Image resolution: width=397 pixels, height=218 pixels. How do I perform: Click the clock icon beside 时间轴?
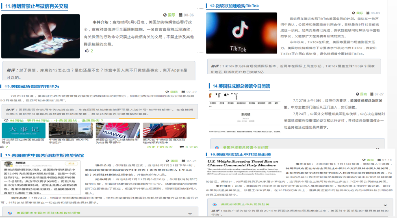click(x=6, y=121)
